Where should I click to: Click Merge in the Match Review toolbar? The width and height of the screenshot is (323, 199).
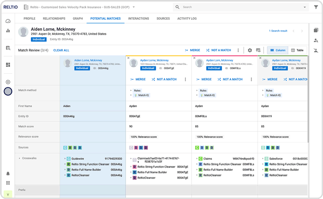192,50
